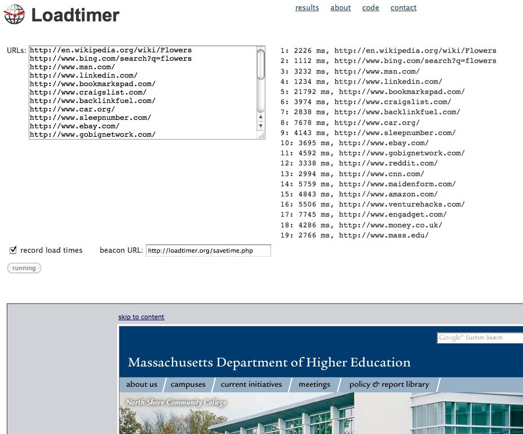Click the beacon URL label
Screen dimensions: 523x434
[121, 250]
